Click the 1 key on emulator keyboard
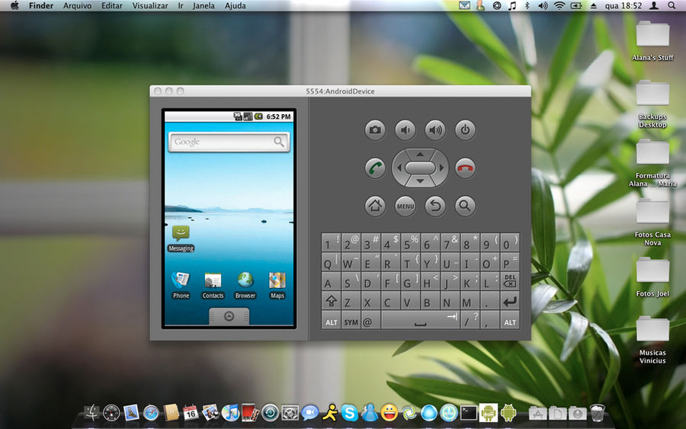This screenshot has height=429, width=686. 332,243
